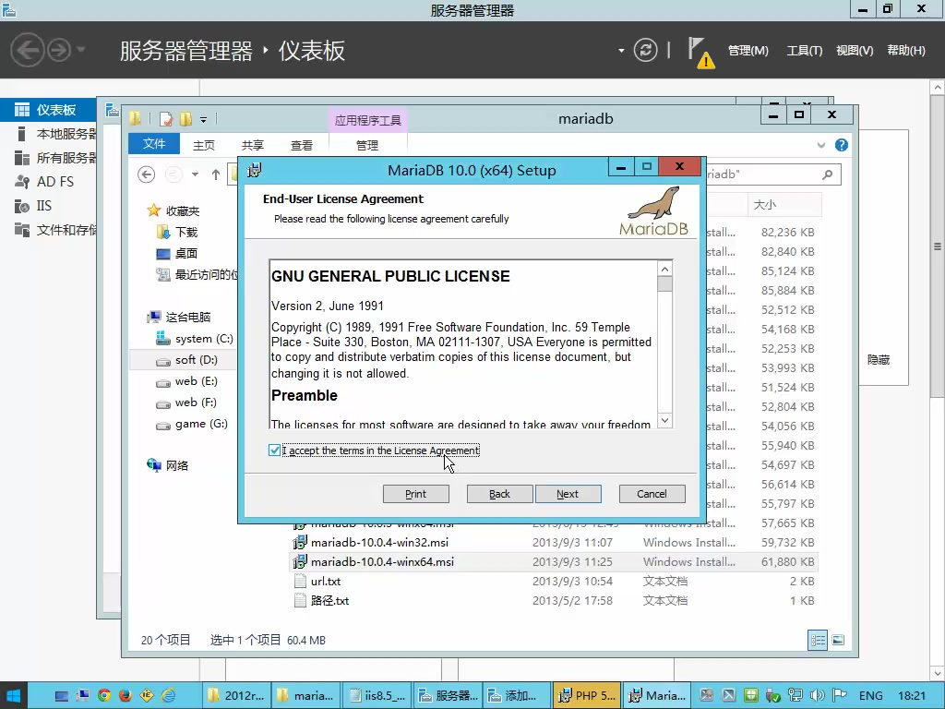The image size is (945, 709).
Task: Select 这台电脑 in navigation pane
Action: (188, 318)
